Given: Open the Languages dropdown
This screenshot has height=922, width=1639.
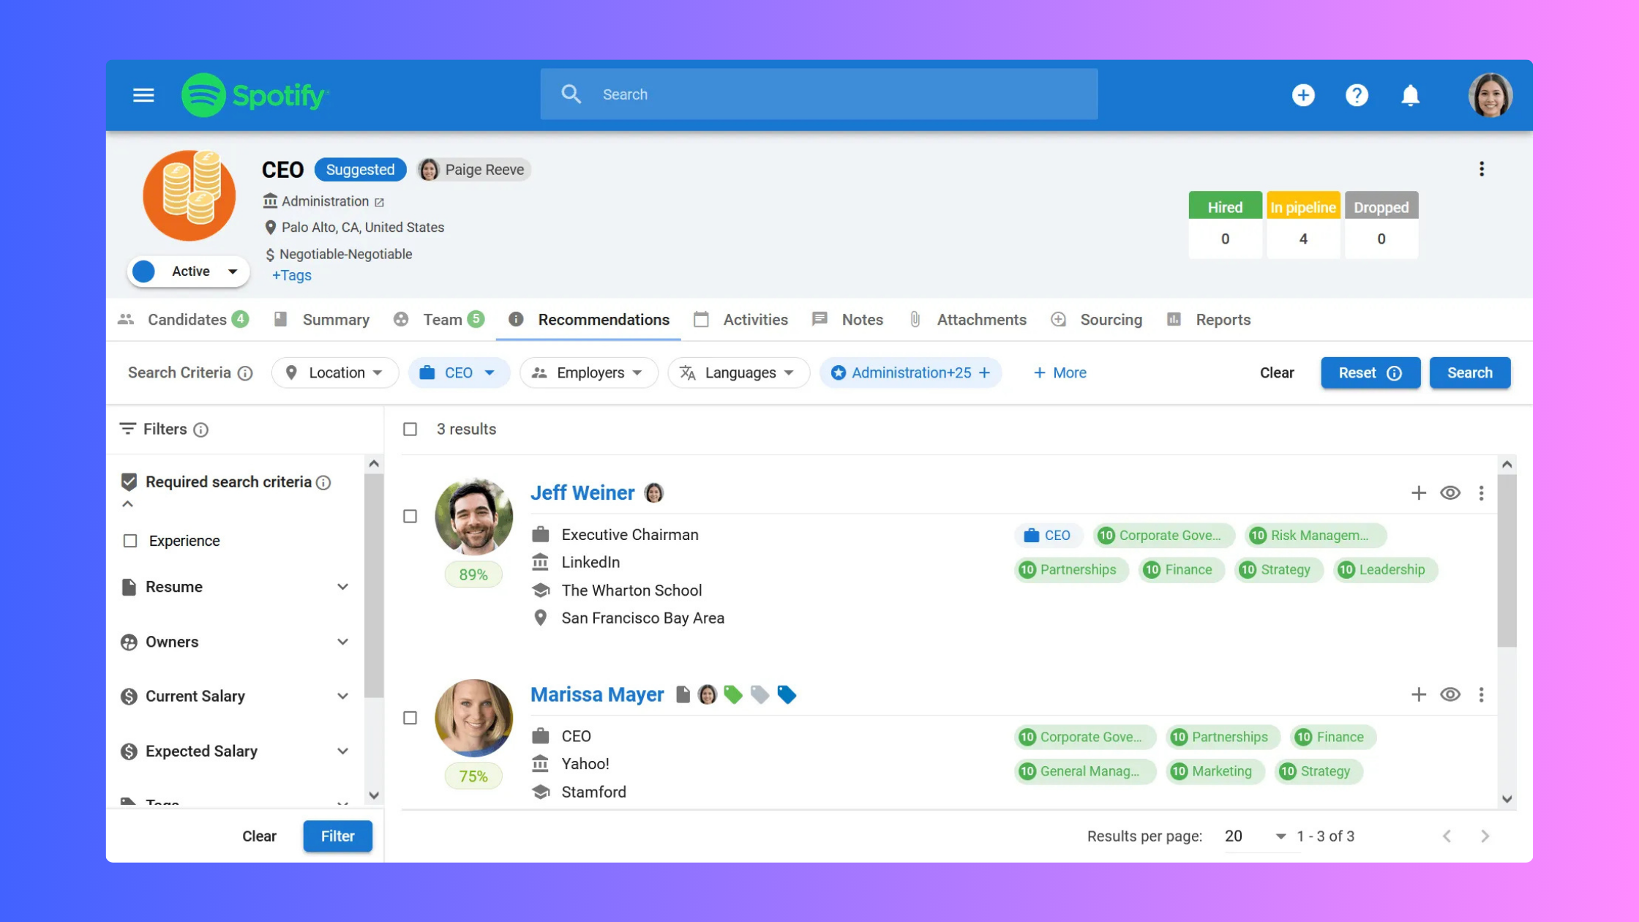Looking at the screenshot, I should click(x=739, y=373).
